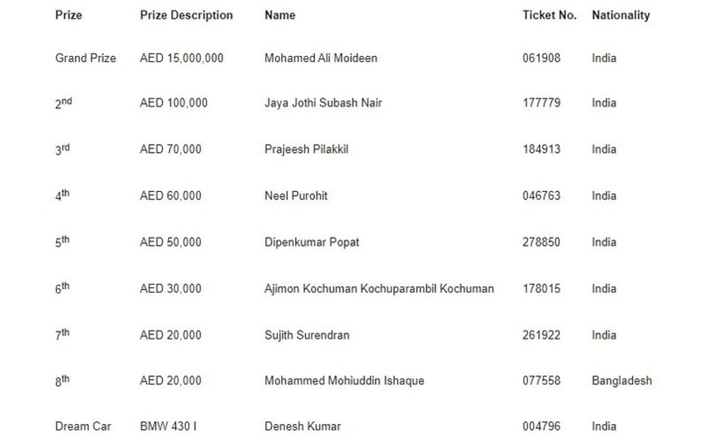Click the AED 15,000,000 prize cell
Screen dimensions: 707x446
181,58
